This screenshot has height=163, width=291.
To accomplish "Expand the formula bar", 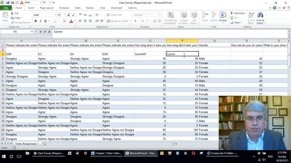I will 289,32.
